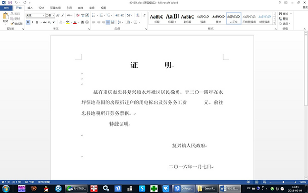Open the Insert ribbon tab

coord(30,8)
